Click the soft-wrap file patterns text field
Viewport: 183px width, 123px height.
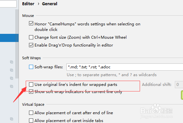click(125, 67)
